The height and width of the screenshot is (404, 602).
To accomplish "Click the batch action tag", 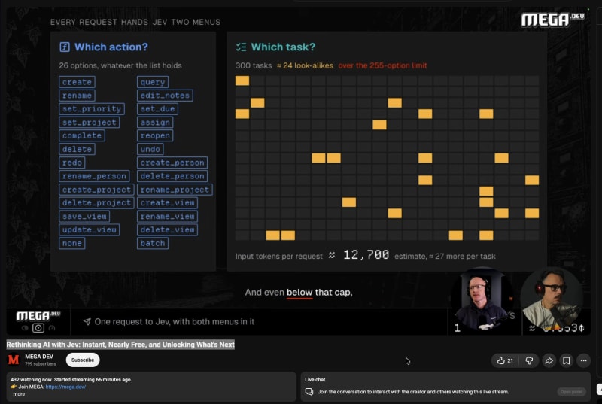I will pyautogui.click(x=153, y=243).
